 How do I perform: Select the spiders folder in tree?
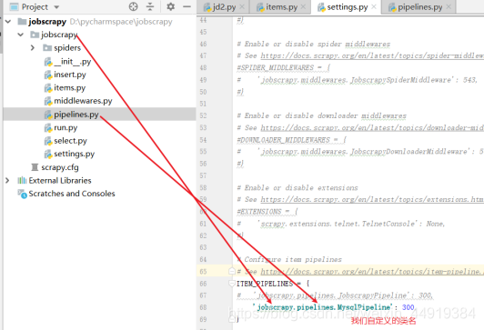[x=67, y=48]
